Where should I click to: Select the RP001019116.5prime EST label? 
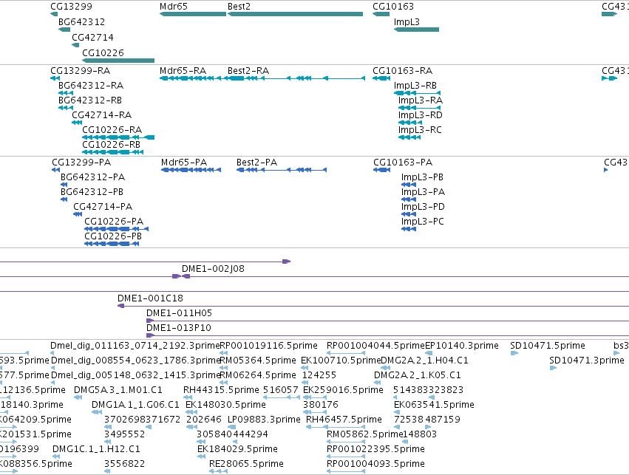269,346
